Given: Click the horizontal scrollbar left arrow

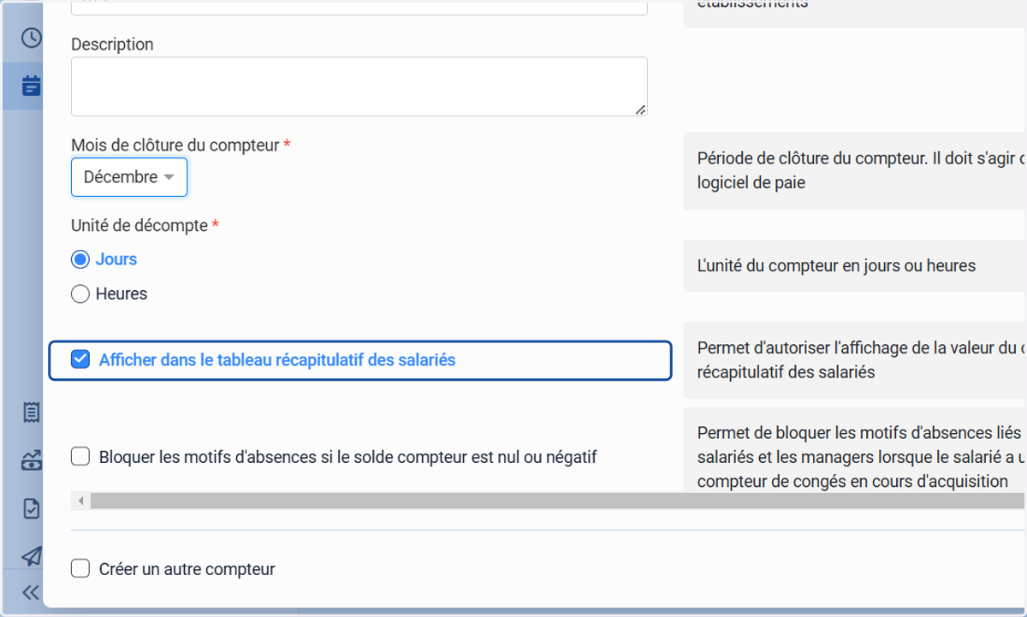Looking at the screenshot, I should coord(81,501).
